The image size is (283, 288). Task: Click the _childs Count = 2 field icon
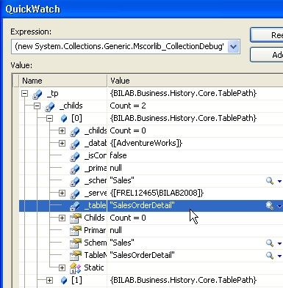(x=50, y=106)
